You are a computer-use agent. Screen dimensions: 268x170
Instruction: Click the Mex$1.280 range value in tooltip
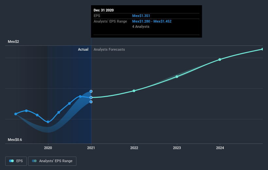pos(141,21)
